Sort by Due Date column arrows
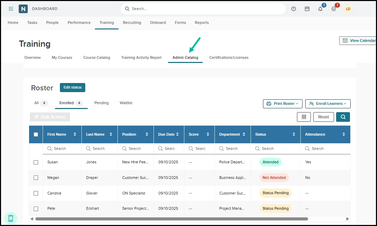This screenshot has width=377, height=226. coord(177,134)
